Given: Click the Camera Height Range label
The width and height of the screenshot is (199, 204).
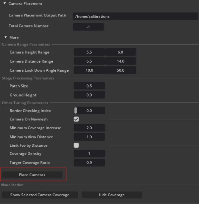Looking at the screenshot, I should point(29,52).
